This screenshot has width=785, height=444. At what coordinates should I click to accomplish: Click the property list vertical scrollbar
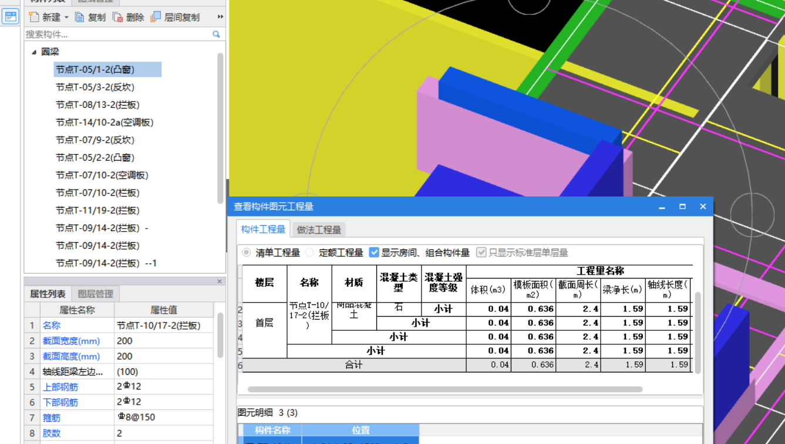tap(220, 335)
